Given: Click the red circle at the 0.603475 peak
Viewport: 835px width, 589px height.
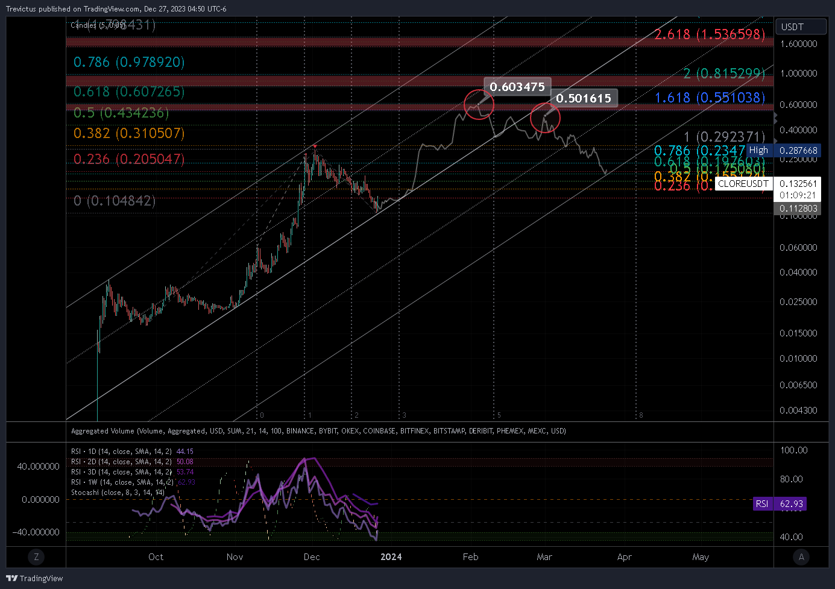Looking at the screenshot, I should tap(479, 104).
